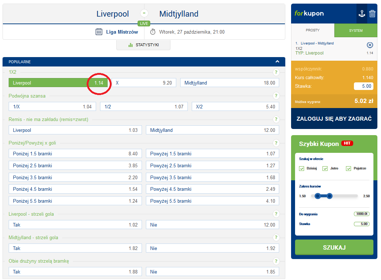Viewport: 381px width, 280px height.
Task: Click the upper handle of the Zakres kursów slider
Action: tap(329, 196)
